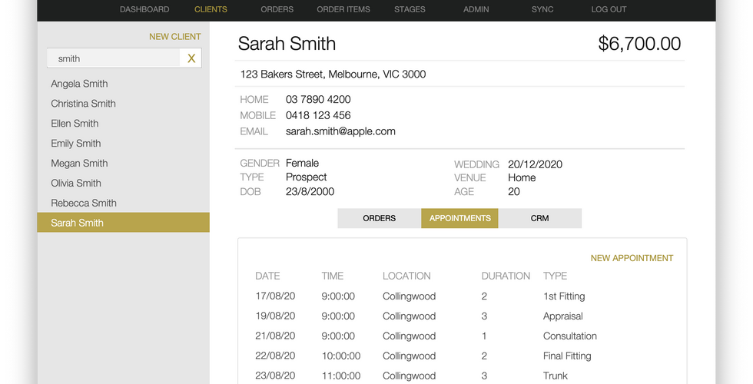Image resolution: width=753 pixels, height=384 pixels.
Task: Click Sync in the top bar
Action: click(x=542, y=9)
